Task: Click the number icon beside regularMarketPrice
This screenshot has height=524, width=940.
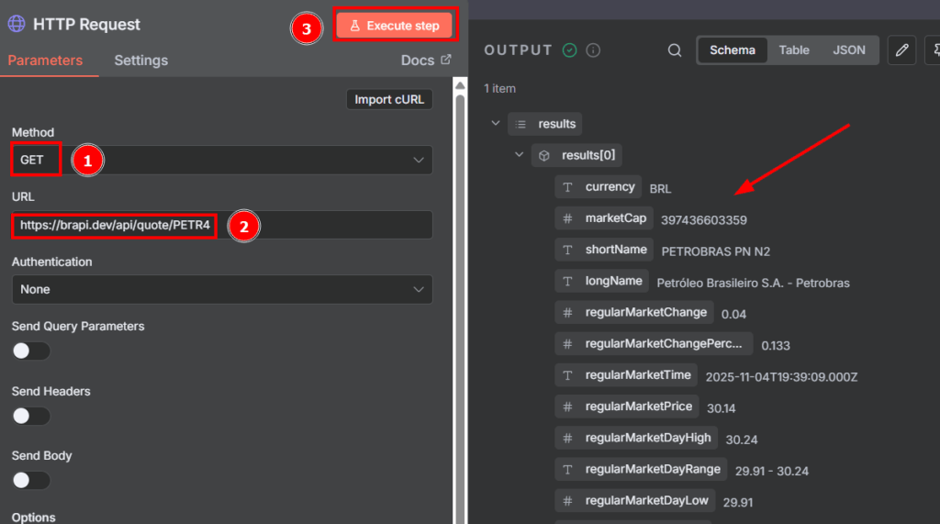Action: point(567,407)
